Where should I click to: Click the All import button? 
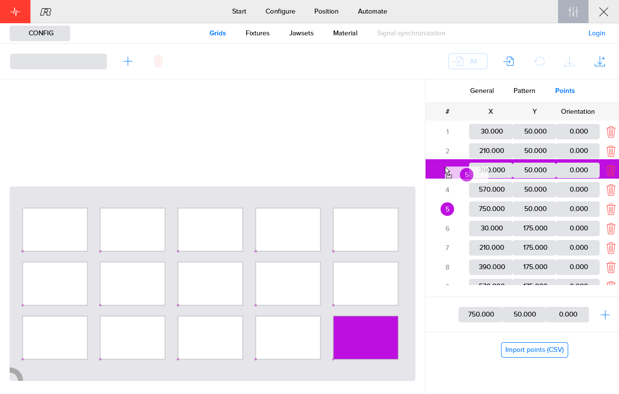coord(468,61)
